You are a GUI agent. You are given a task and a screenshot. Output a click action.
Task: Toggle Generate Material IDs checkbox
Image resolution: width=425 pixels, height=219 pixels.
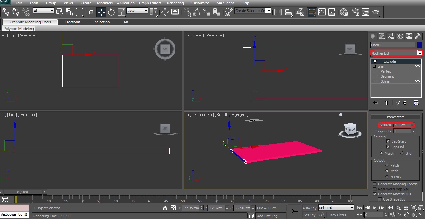click(375, 194)
